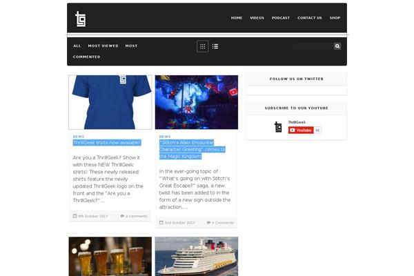Click the red YouTube subscribe button
The height and width of the screenshot is (276, 414).
(301, 130)
